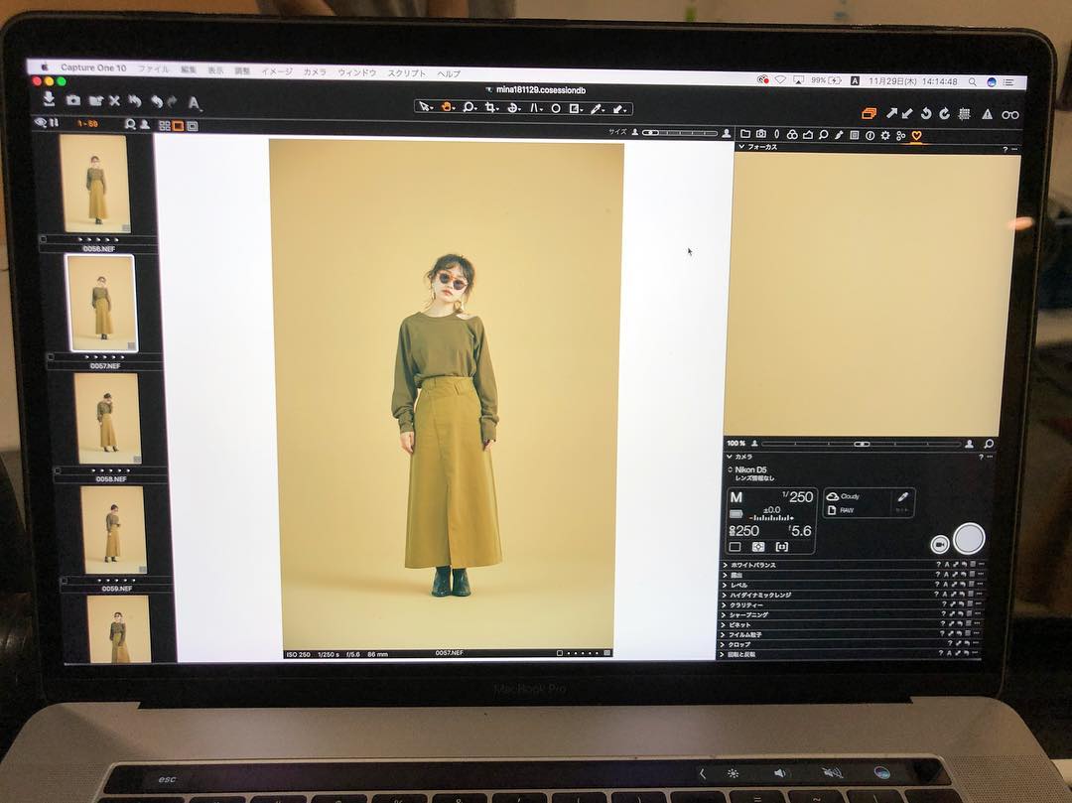Open the ウィンドウ menu in menu bar

[x=357, y=73]
